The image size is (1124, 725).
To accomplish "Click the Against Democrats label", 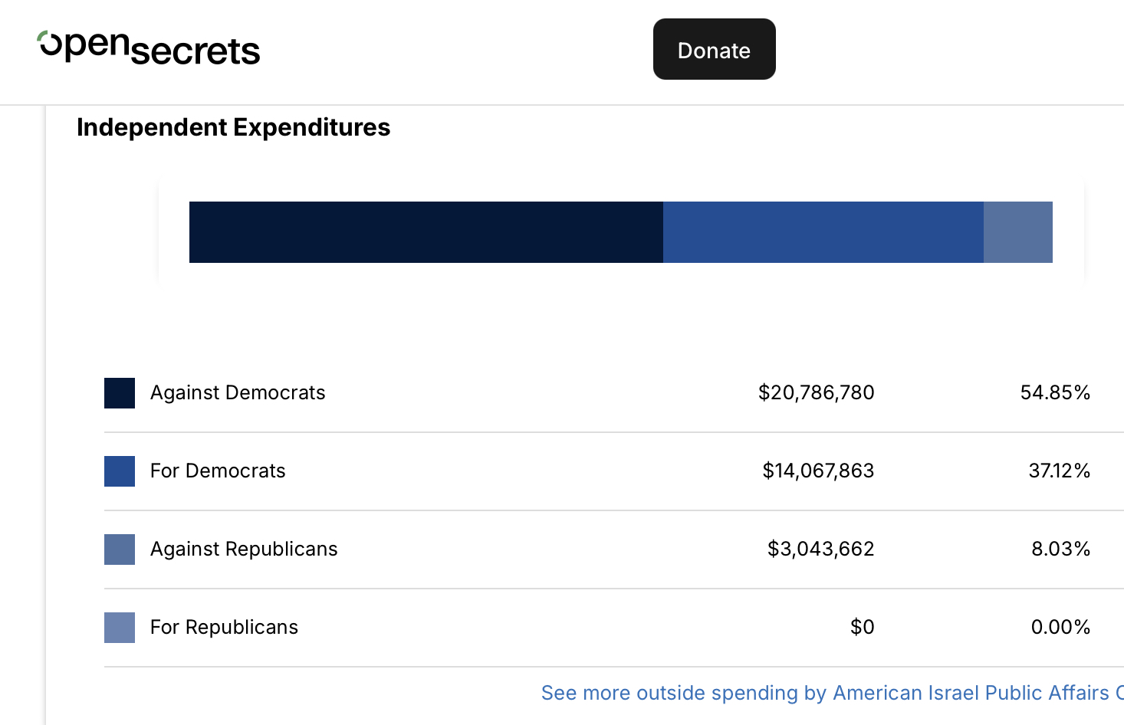I will (238, 393).
